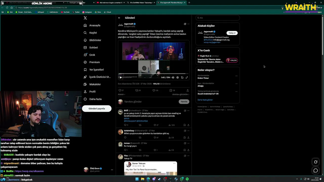Open the Premium page

pyautogui.click(x=92, y=62)
